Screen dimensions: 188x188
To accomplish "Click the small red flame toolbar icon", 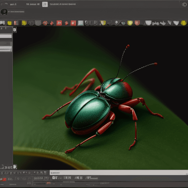I will point(52,23).
